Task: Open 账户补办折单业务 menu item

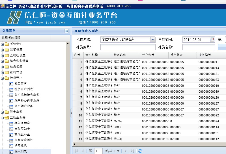Action: point(27,100)
